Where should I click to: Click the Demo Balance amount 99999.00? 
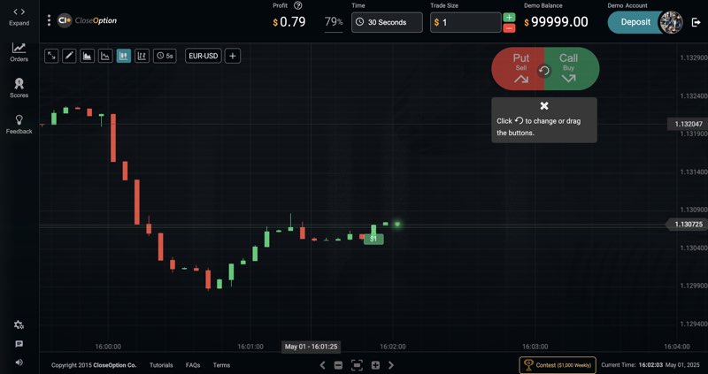tap(557, 21)
